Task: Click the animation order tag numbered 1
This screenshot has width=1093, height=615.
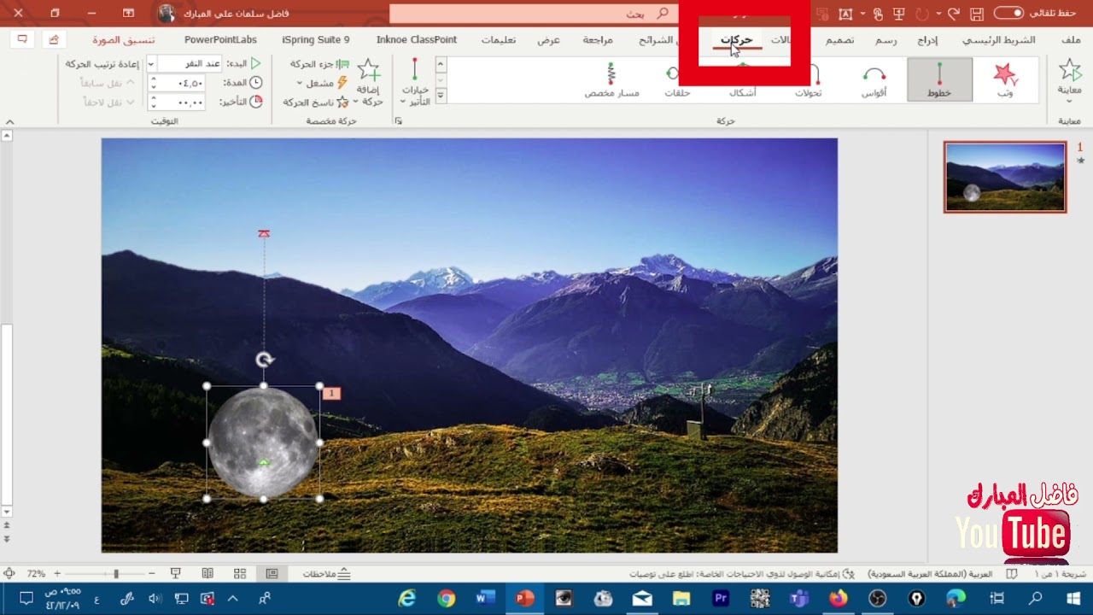Action: point(332,393)
